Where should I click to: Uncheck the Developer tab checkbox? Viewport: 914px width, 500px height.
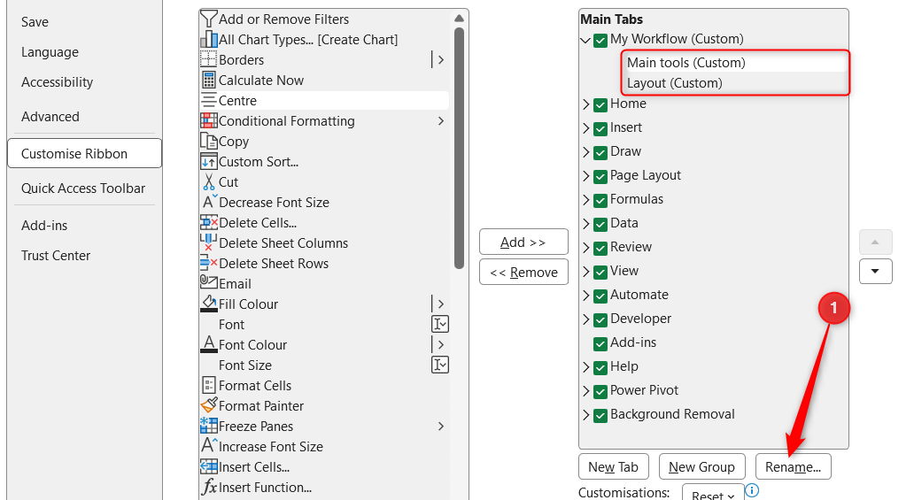coord(600,320)
